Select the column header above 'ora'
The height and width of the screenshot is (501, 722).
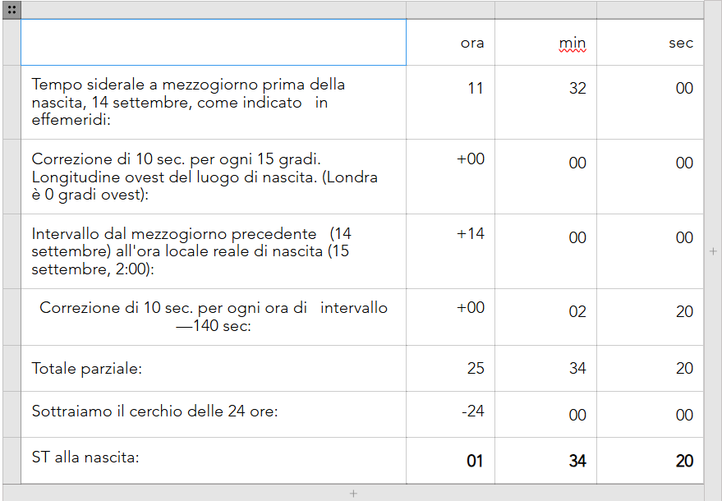[x=450, y=10]
